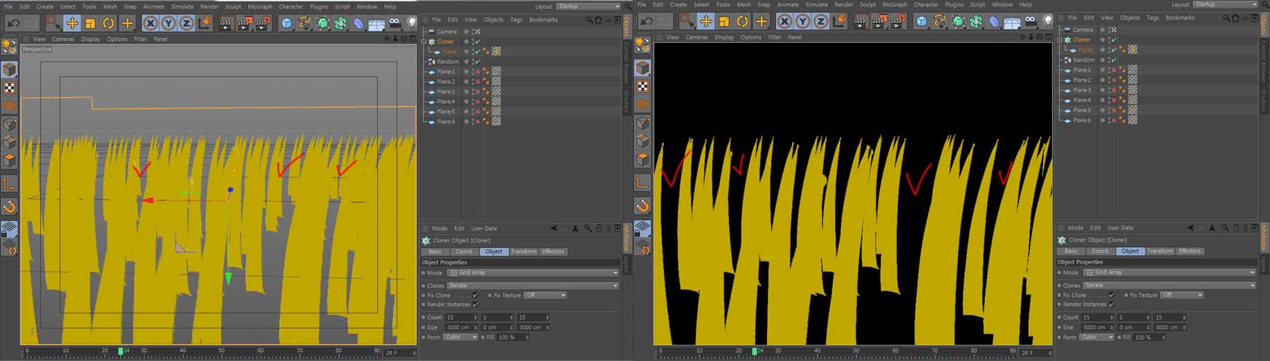Select Random effector in left Object Manager

(x=448, y=61)
